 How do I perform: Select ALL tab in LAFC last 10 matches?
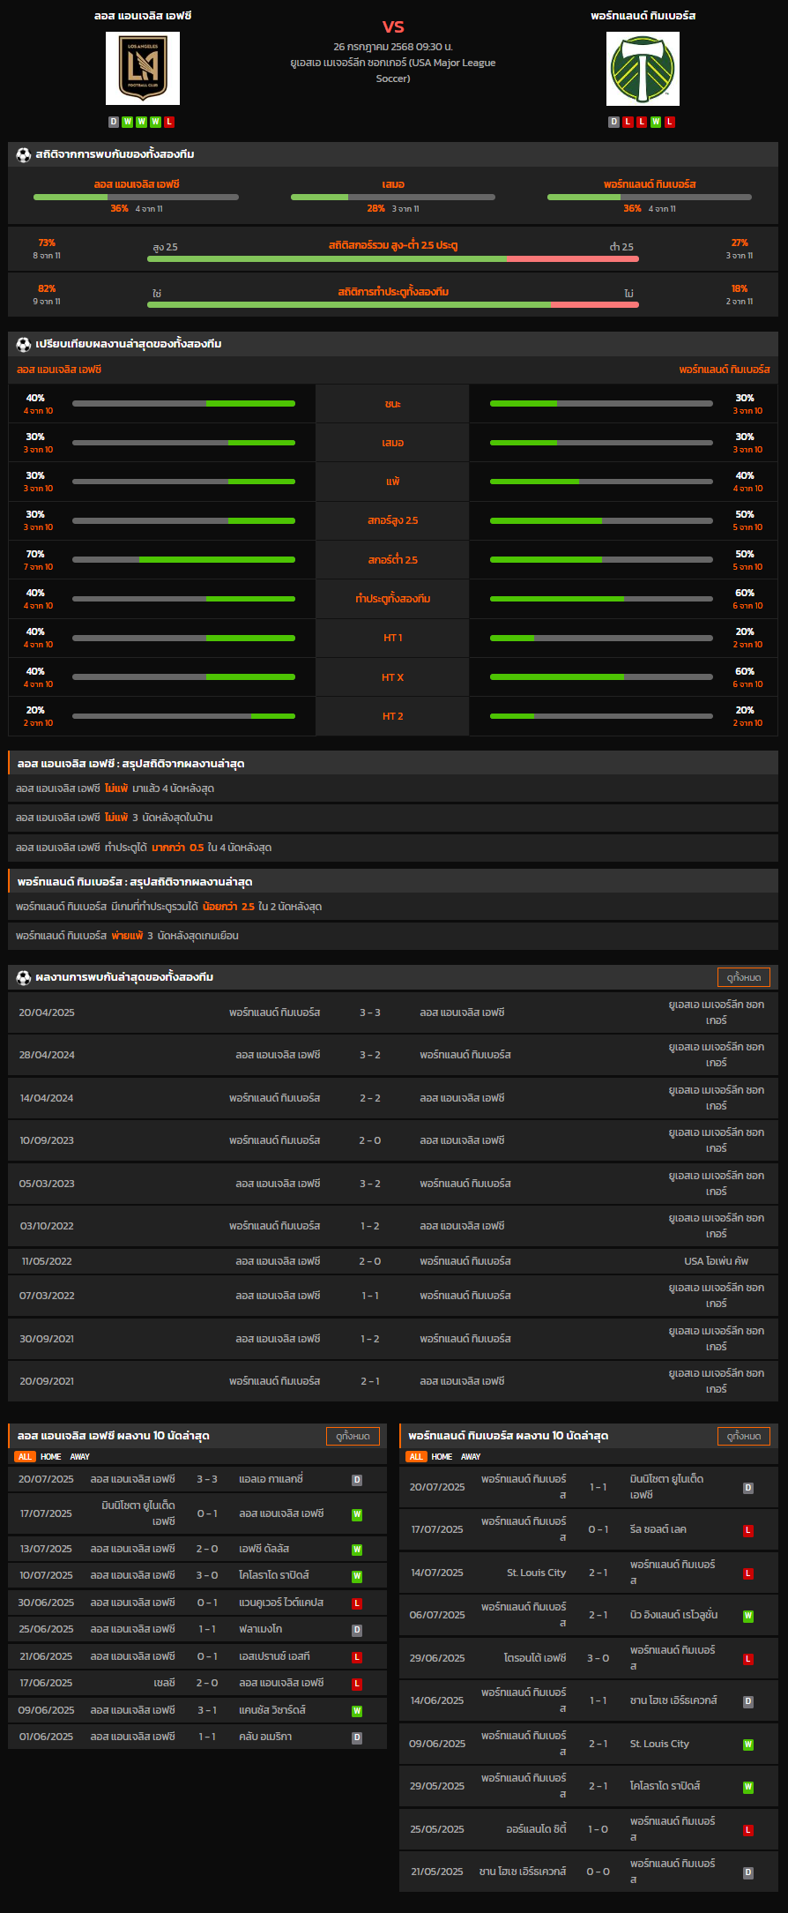(x=25, y=1457)
